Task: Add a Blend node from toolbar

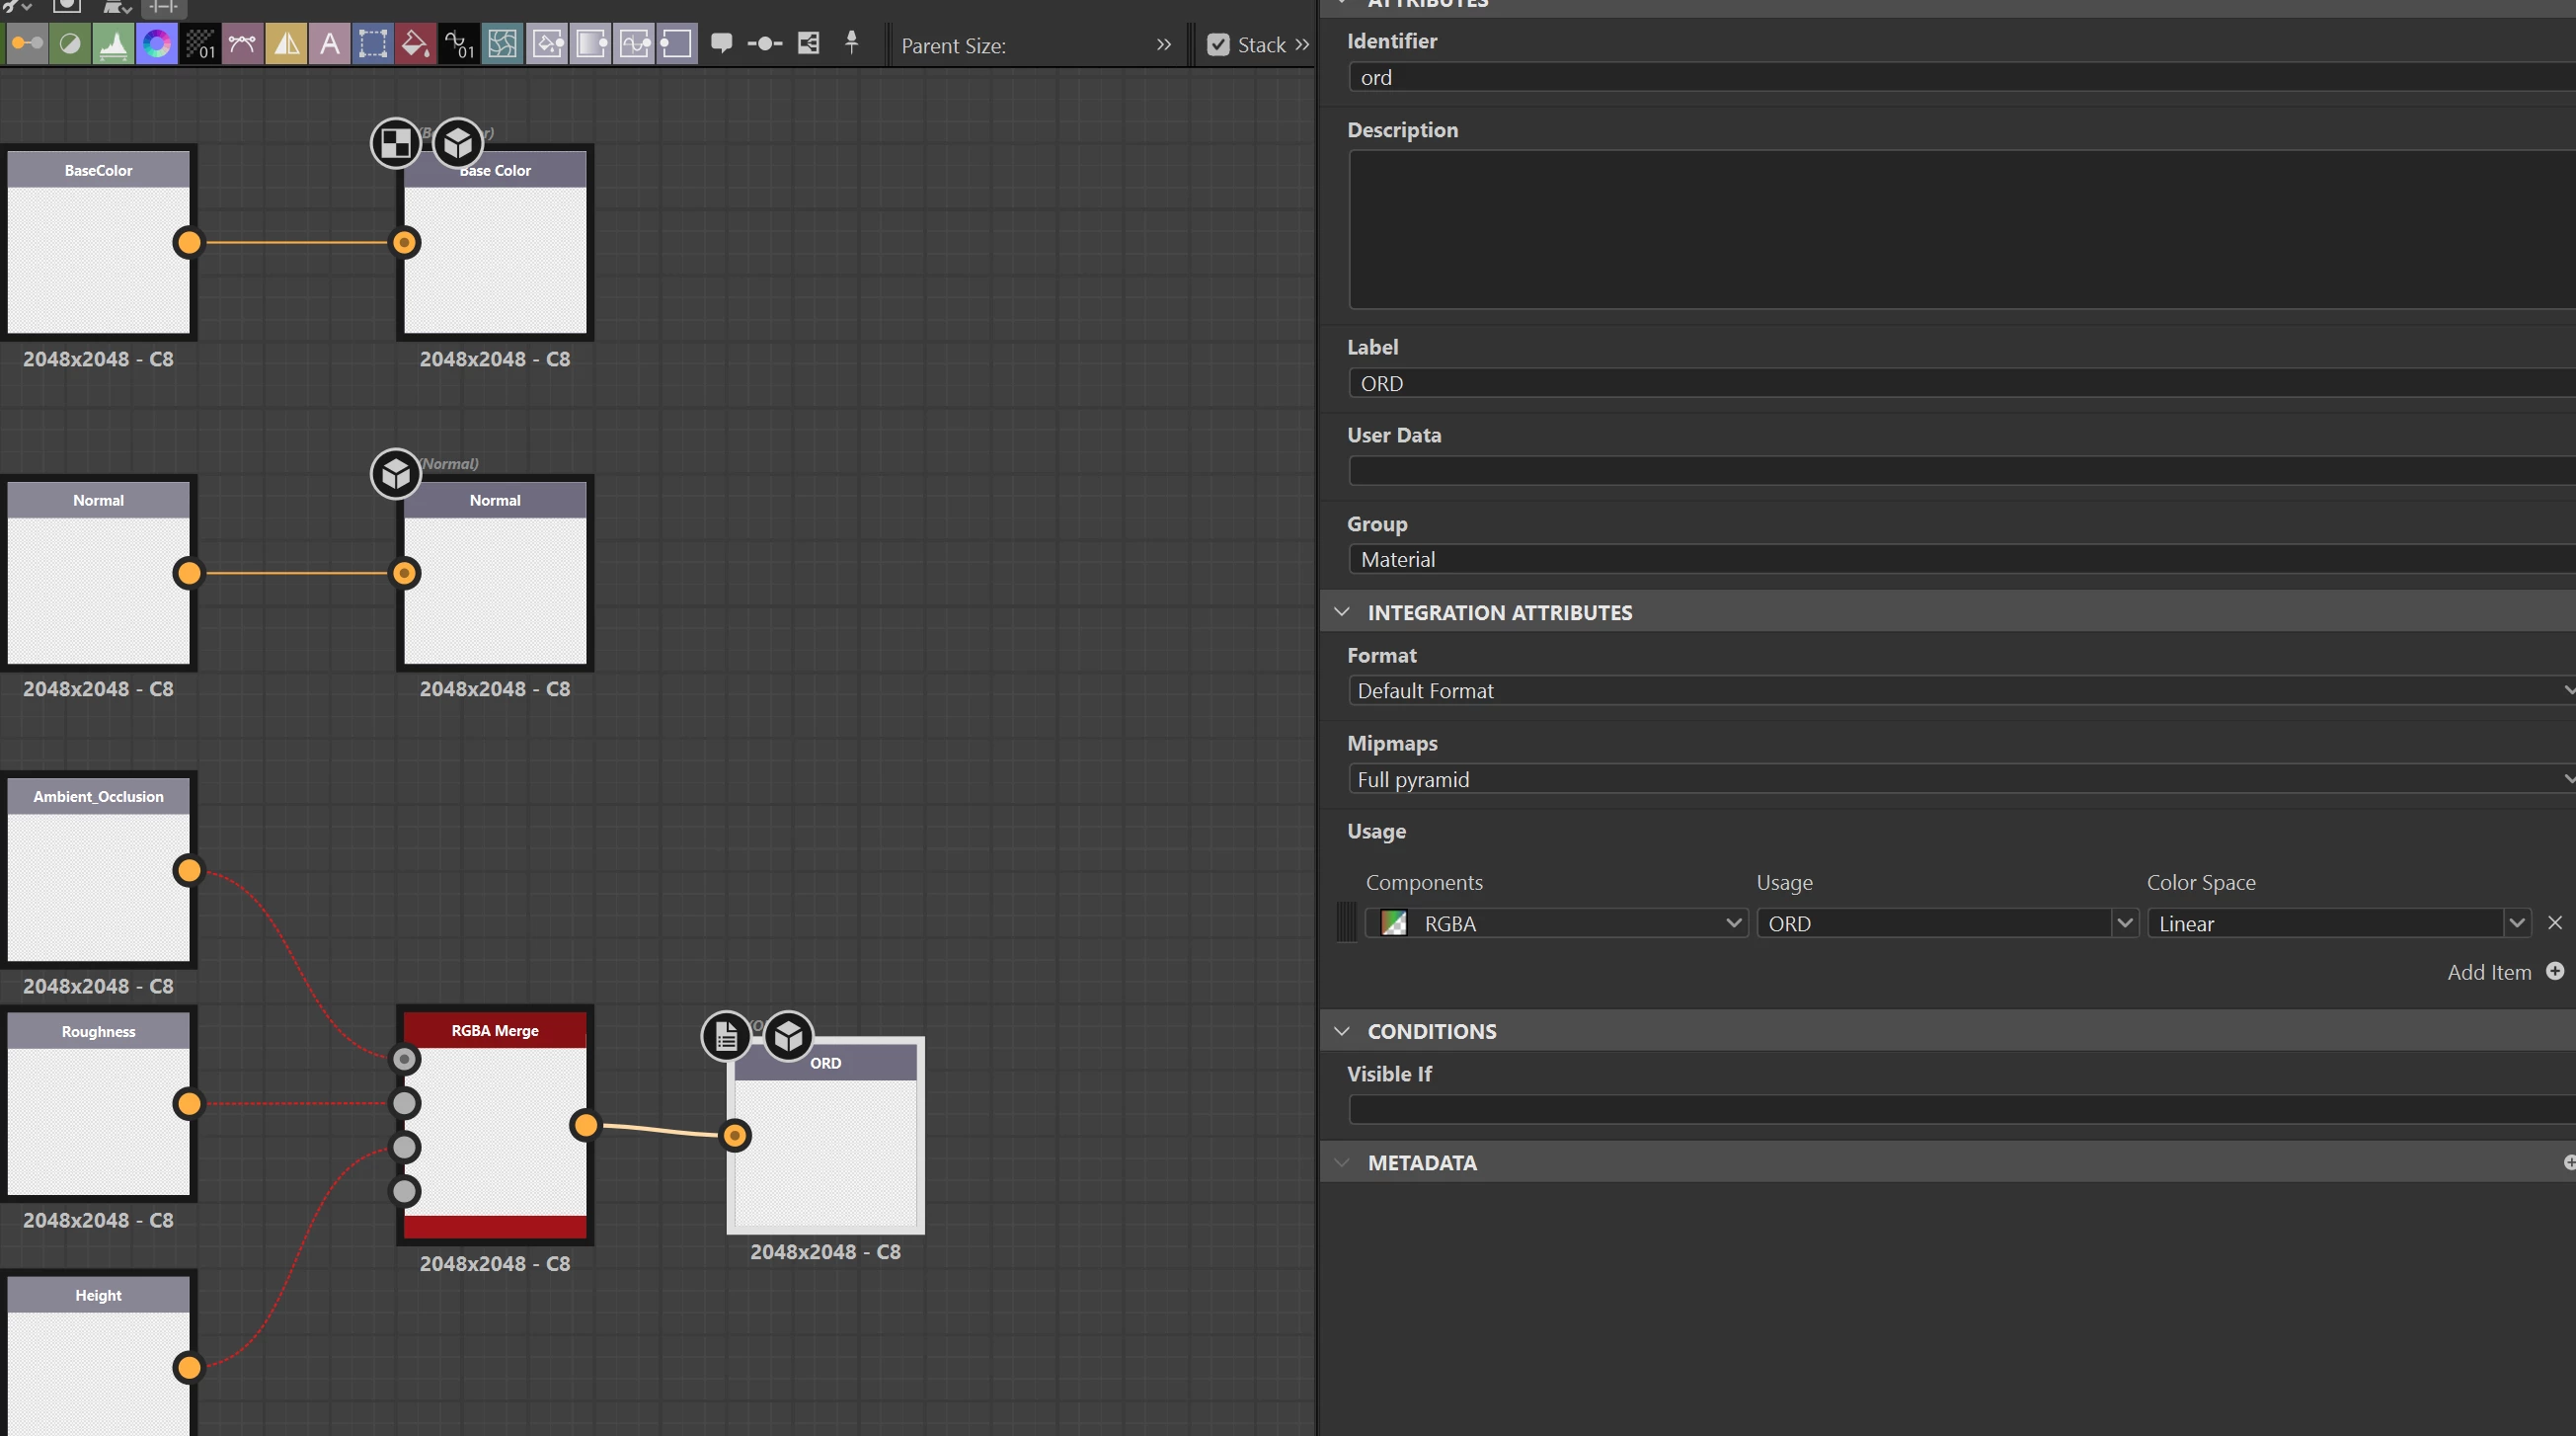Action: tap(70, 44)
